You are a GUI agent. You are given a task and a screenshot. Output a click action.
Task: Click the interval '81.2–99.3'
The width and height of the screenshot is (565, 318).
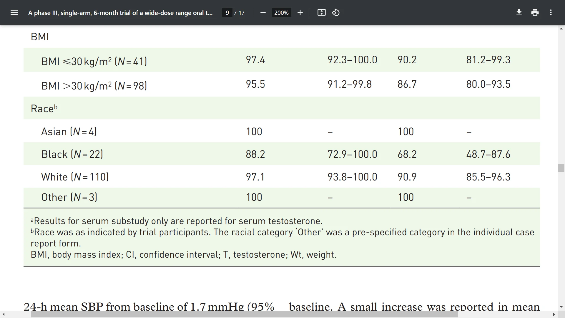488,60
